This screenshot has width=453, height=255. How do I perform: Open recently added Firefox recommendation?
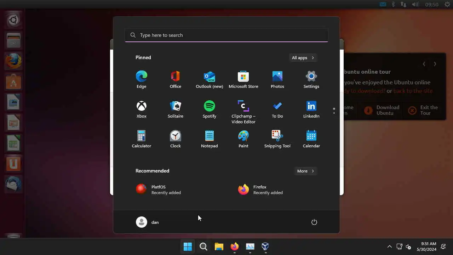[260, 189]
